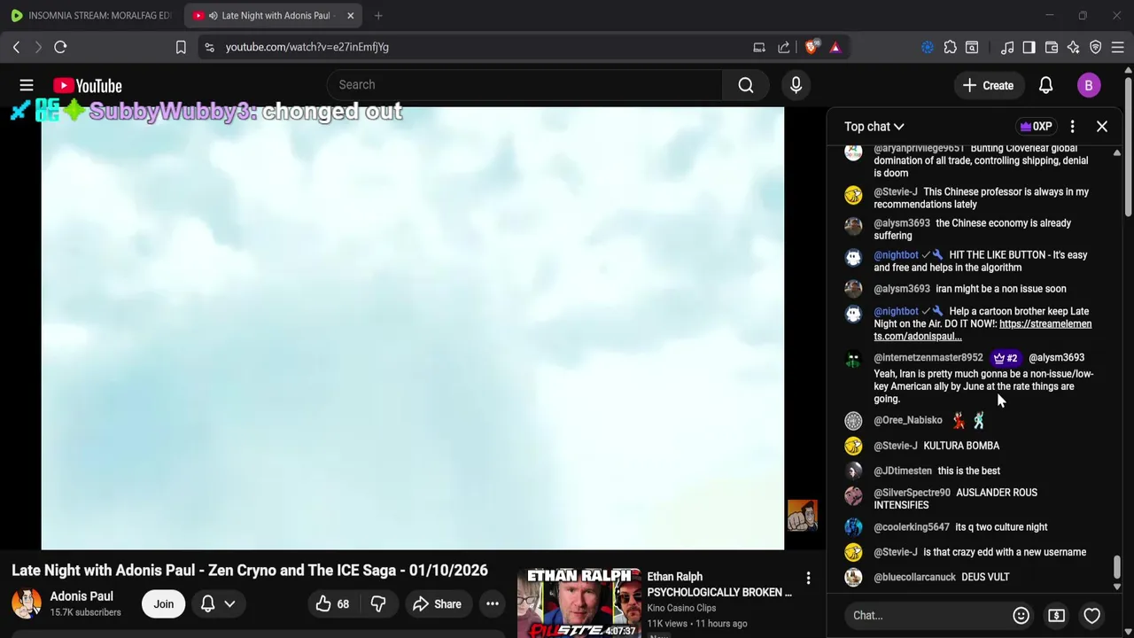Run search with the magnifier button

pyautogui.click(x=746, y=85)
